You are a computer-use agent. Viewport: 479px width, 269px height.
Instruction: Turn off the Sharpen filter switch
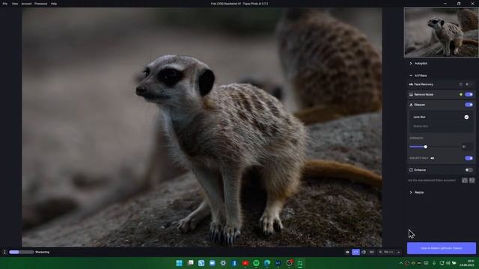coord(469,105)
